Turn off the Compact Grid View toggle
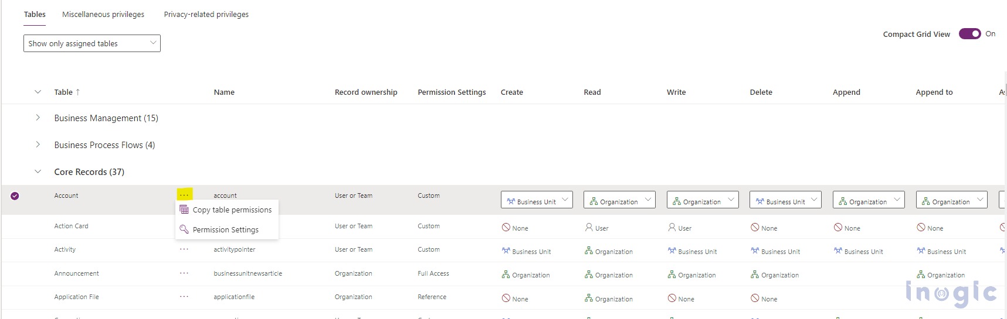 [969, 34]
